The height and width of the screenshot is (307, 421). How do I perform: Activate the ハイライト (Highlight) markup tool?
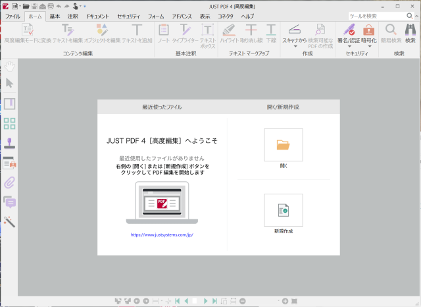(229, 30)
